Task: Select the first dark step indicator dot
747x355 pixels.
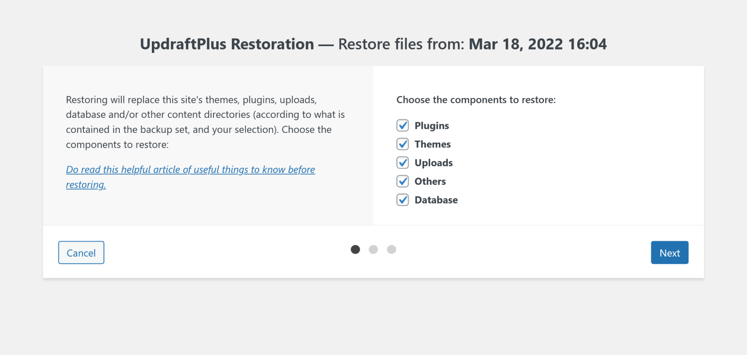Action: pos(356,249)
